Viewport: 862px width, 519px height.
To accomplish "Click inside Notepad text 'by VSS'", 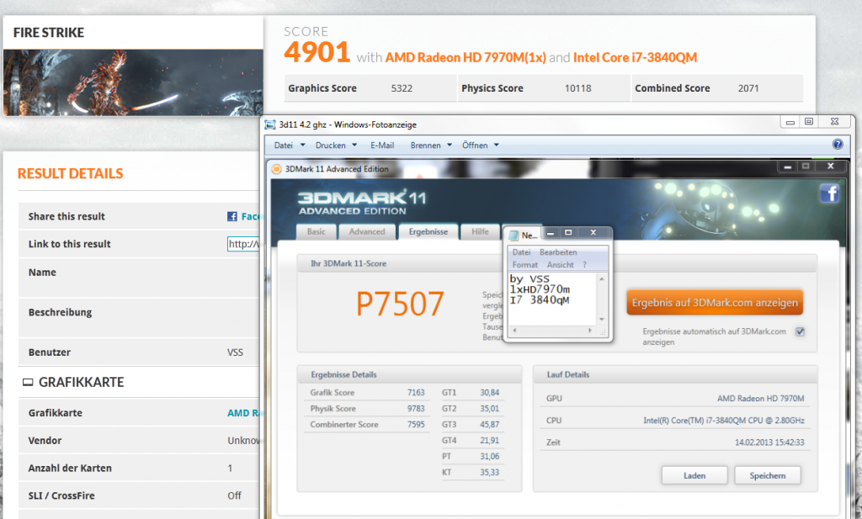I will click(529, 279).
